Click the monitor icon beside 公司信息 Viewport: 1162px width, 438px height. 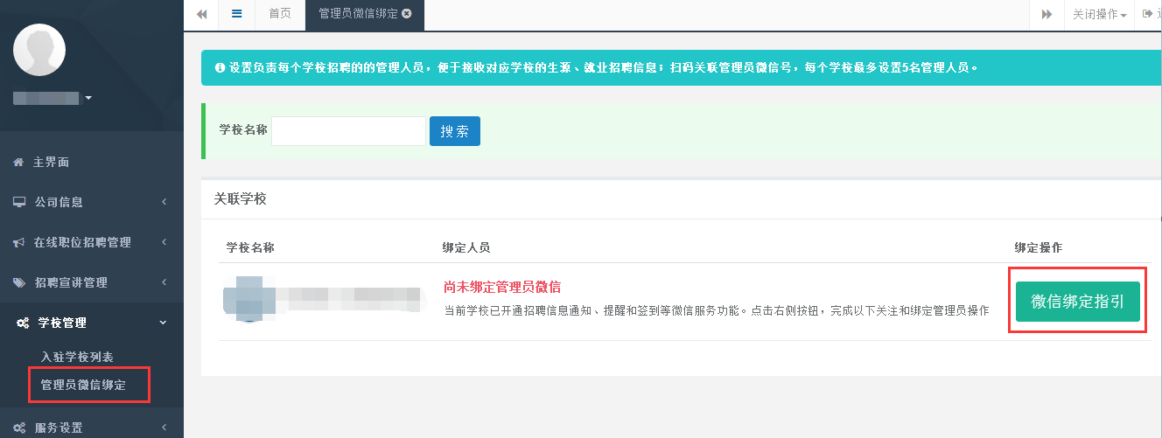click(19, 202)
